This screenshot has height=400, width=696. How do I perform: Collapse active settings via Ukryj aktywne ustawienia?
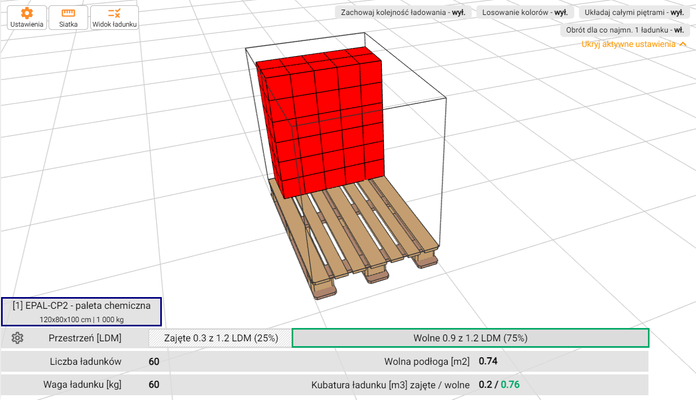[634, 44]
